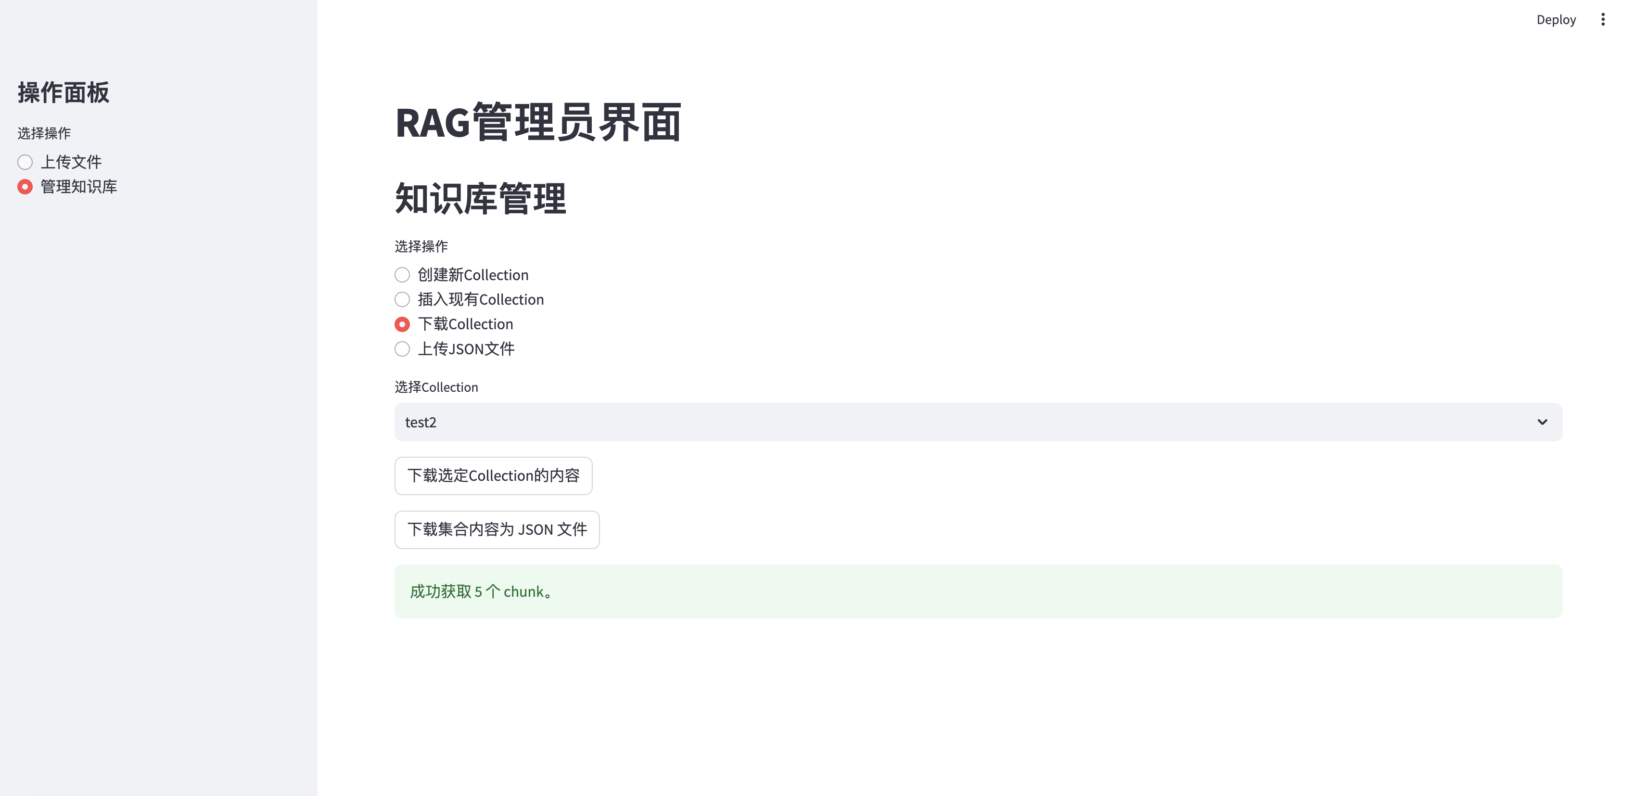Choose the 上传JSON文件 radio option
This screenshot has width=1633, height=796.
coord(402,349)
